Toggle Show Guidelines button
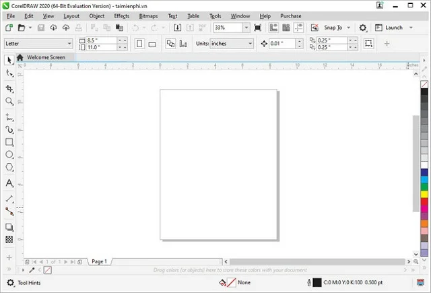This screenshot has width=431, height=293. (298, 28)
